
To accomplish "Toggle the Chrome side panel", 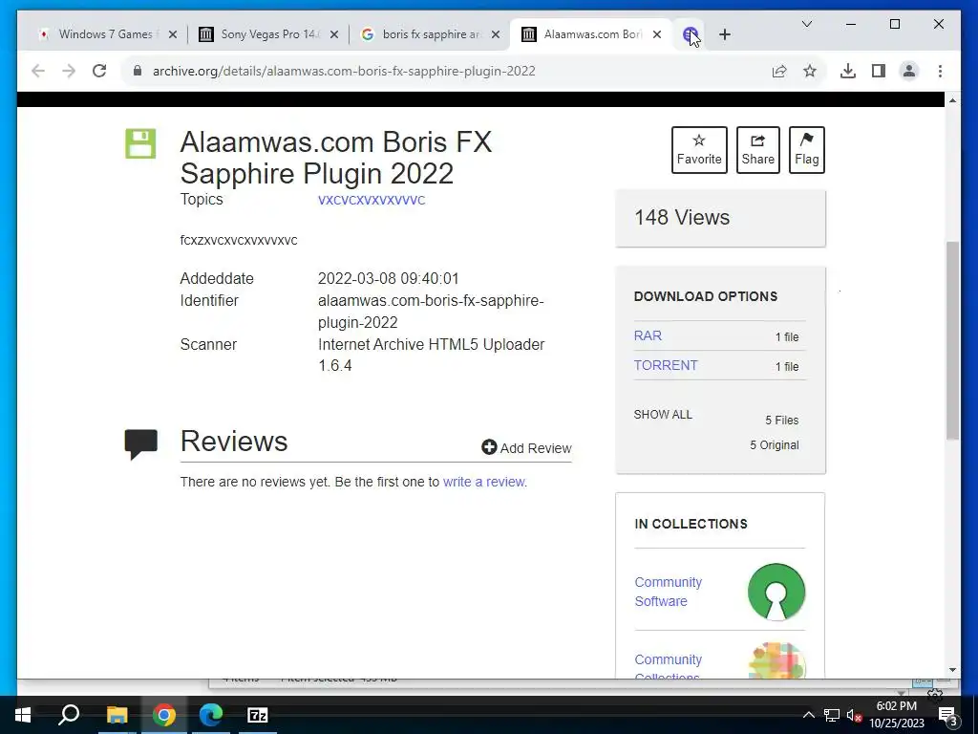I will (879, 71).
